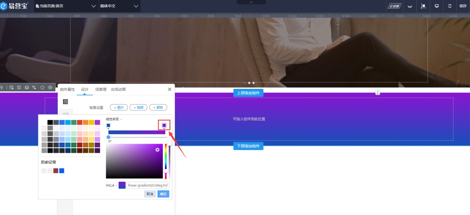Screen dimensions: 470x215
Task: Click inside the saturation-brightness color field
Action: point(134,161)
